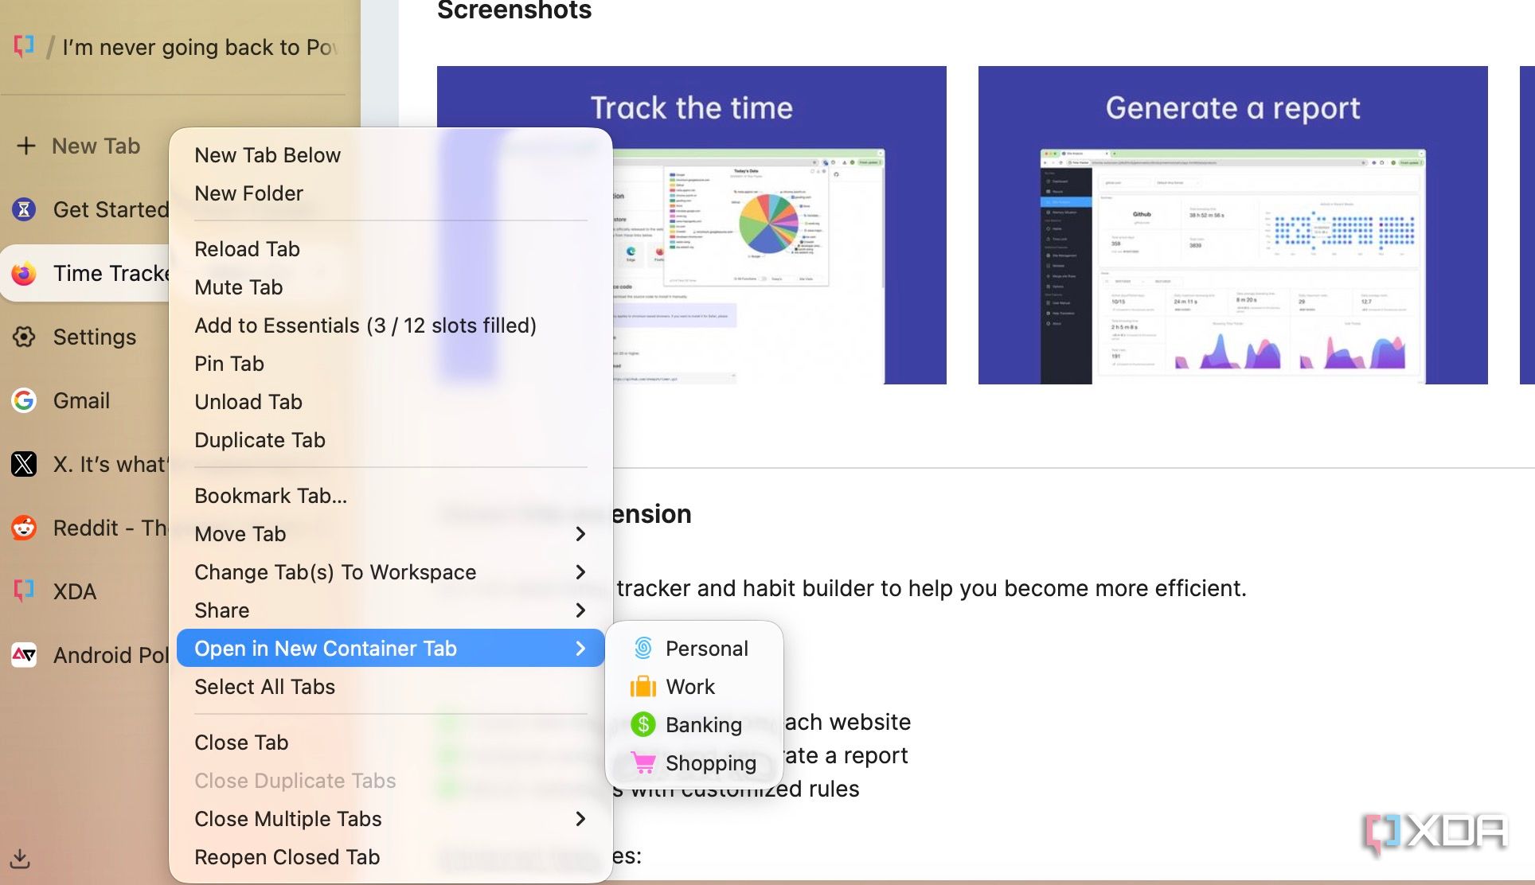Screen dimensions: 1535x885
Task: Click the Settings gear tab icon
Action: pyautogui.click(x=24, y=337)
